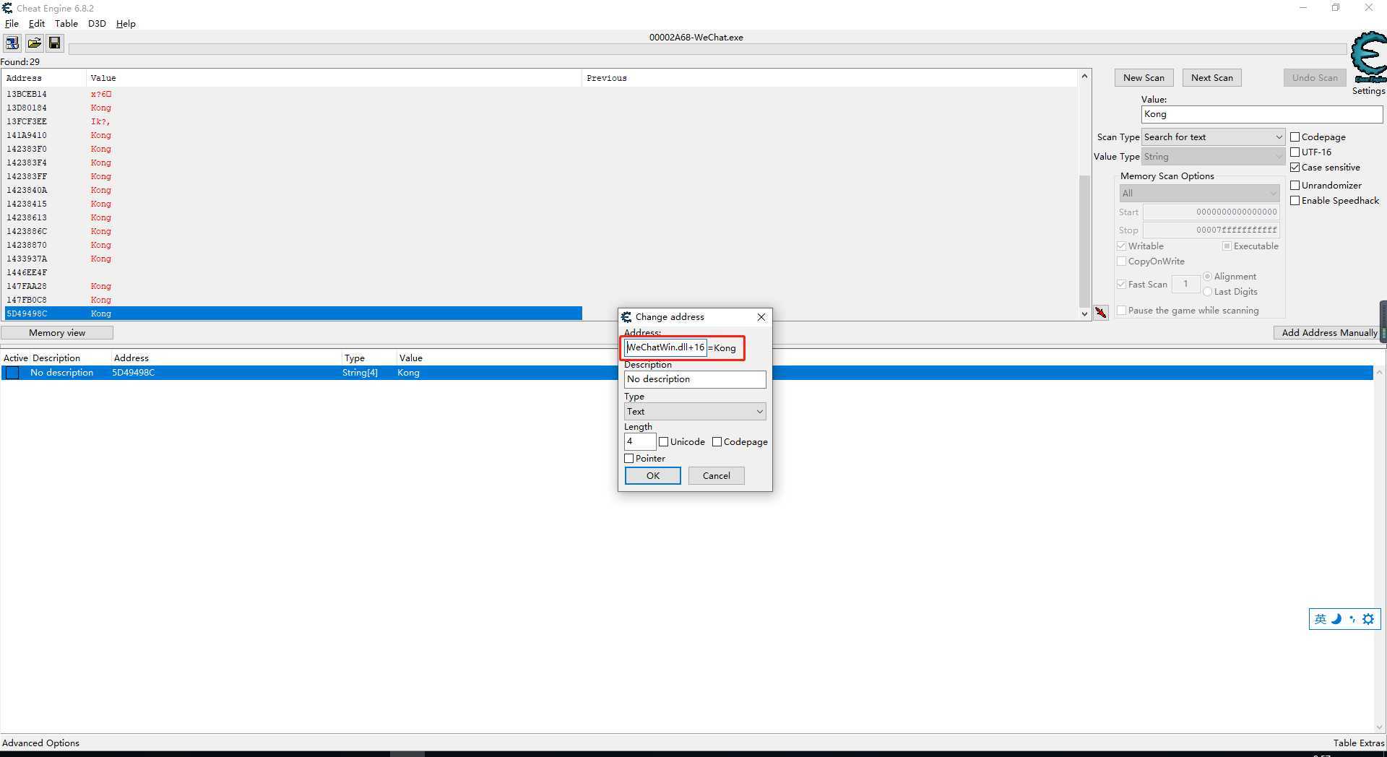Select result row 1446EE4F
1387x757 pixels.
pos(293,272)
